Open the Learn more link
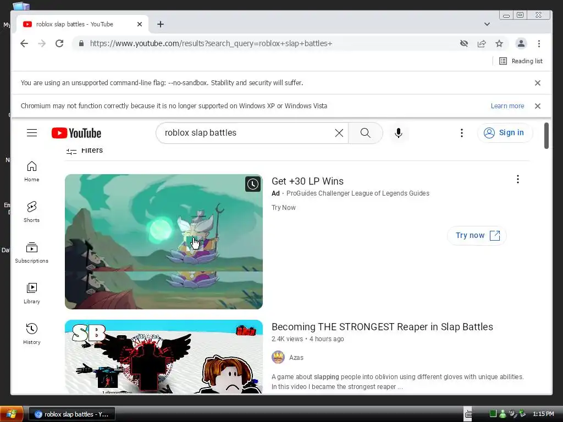563x422 pixels. [x=507, y=106]
